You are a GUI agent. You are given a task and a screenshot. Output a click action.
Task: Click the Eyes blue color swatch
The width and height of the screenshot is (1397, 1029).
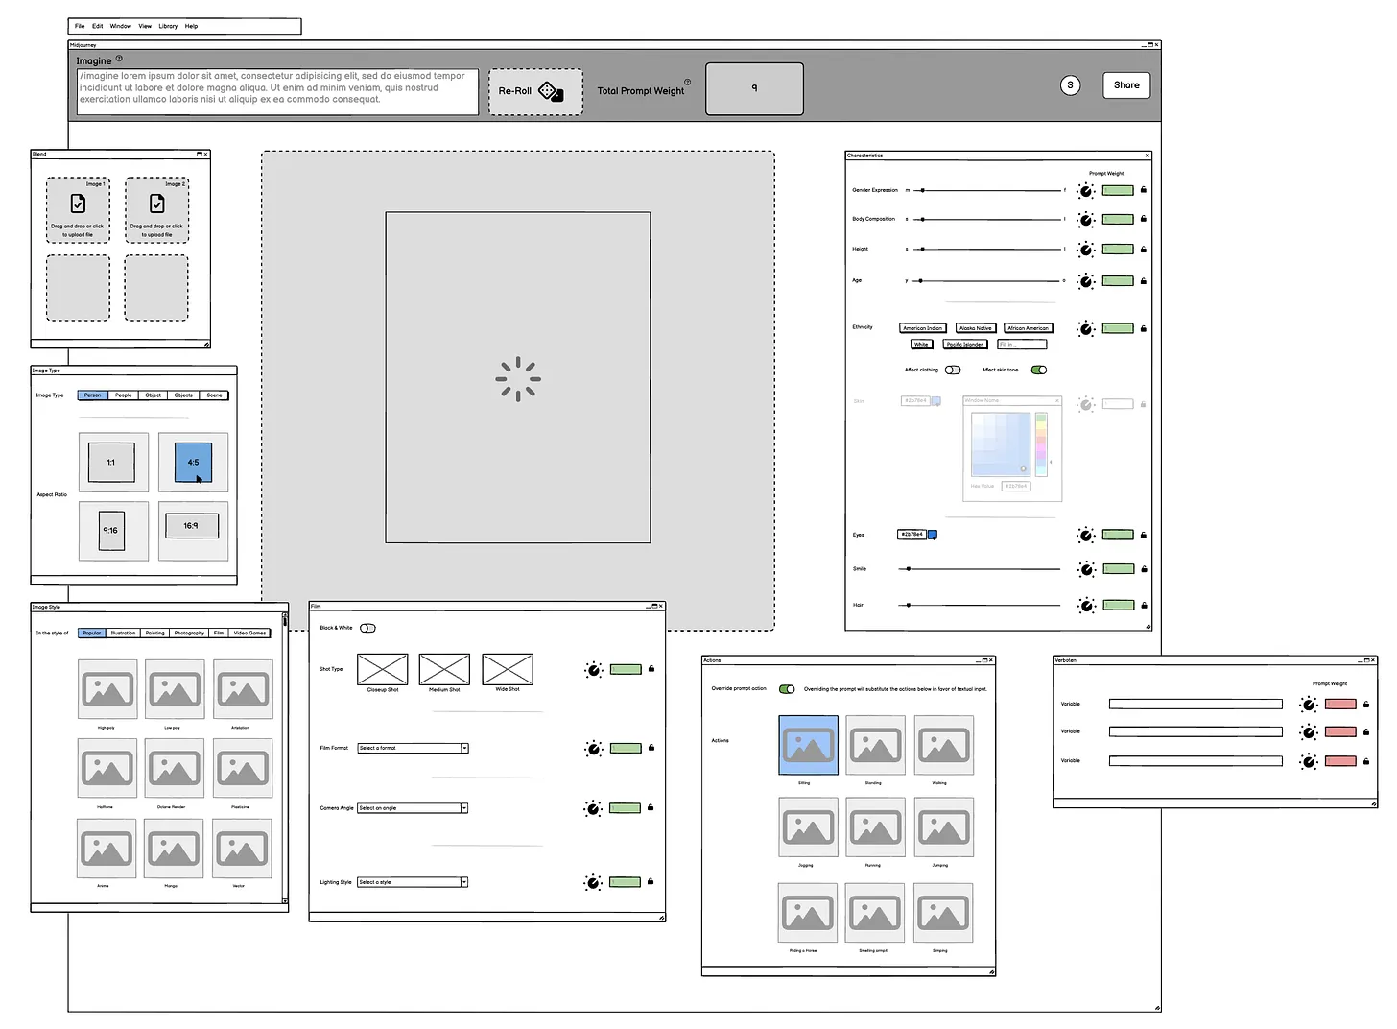933,535
